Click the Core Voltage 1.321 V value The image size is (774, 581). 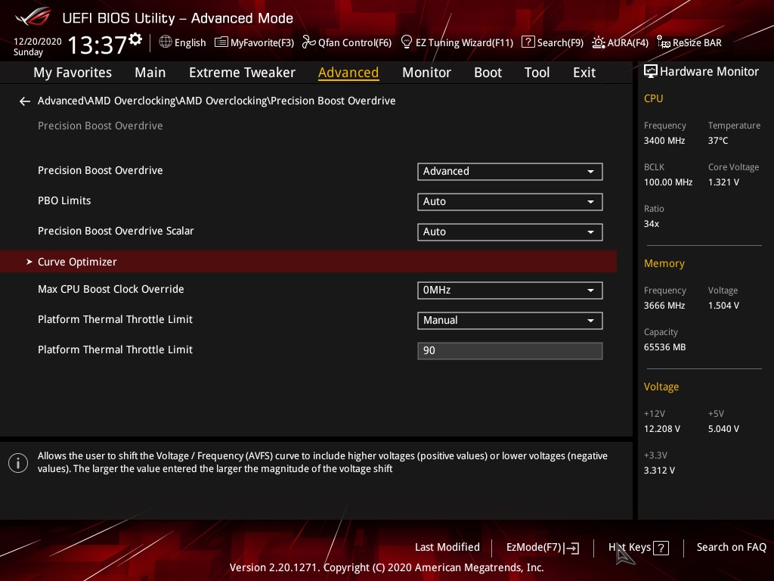click(723, 182)
